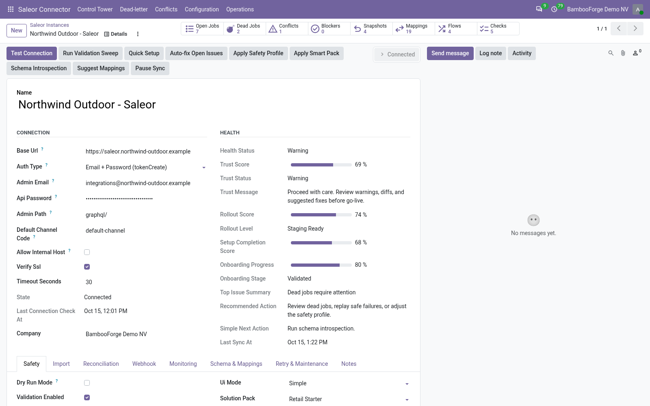Viewport: 650px width, 406px height.
Task: Open the Dead Jobs bomb icon
Action: (230, 29)
